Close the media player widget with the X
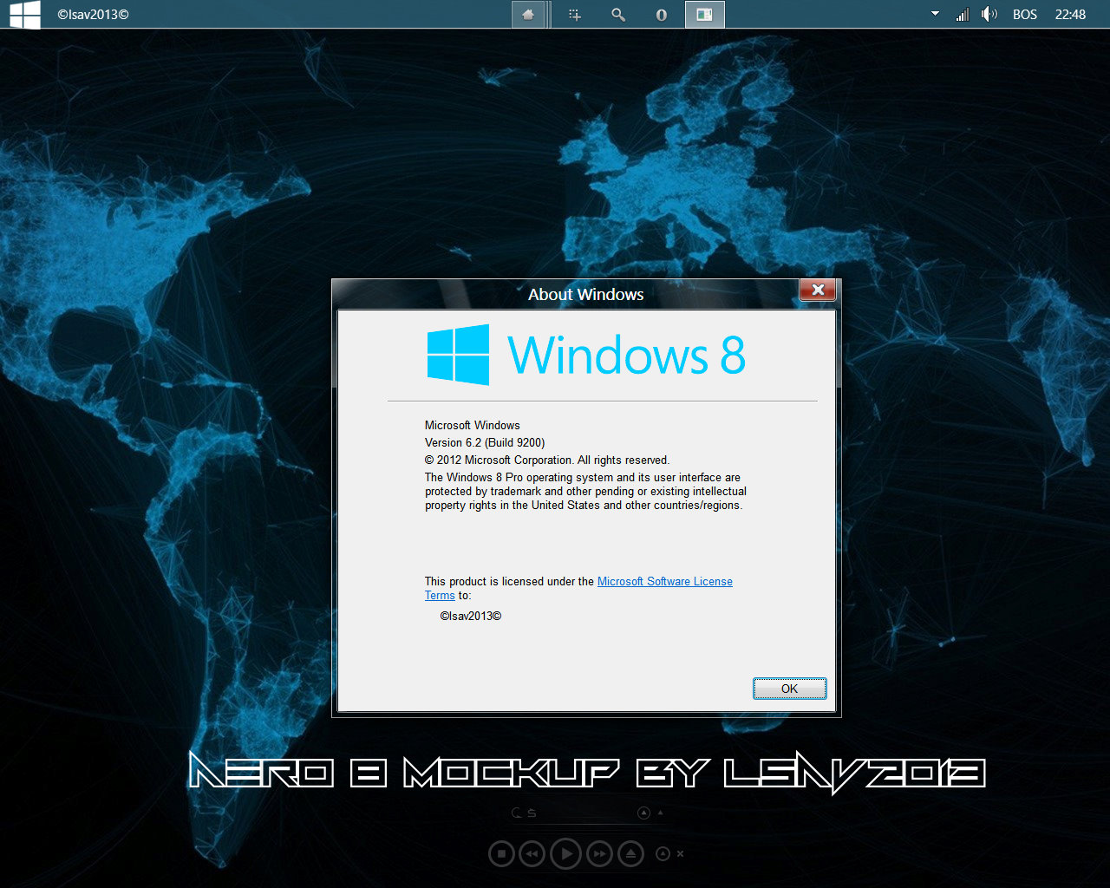 (x=681, y=854)
